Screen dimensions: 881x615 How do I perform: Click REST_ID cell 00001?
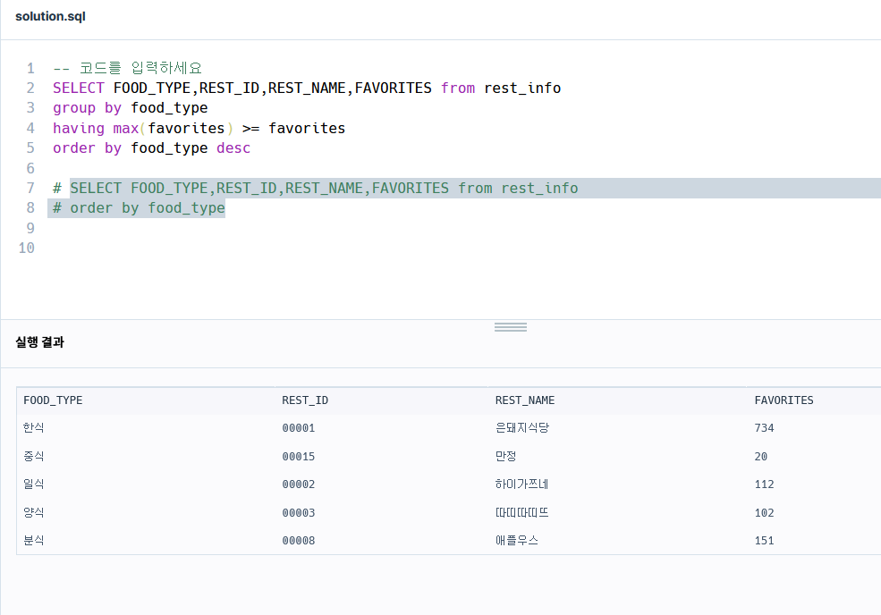click(x=299, y=428)
